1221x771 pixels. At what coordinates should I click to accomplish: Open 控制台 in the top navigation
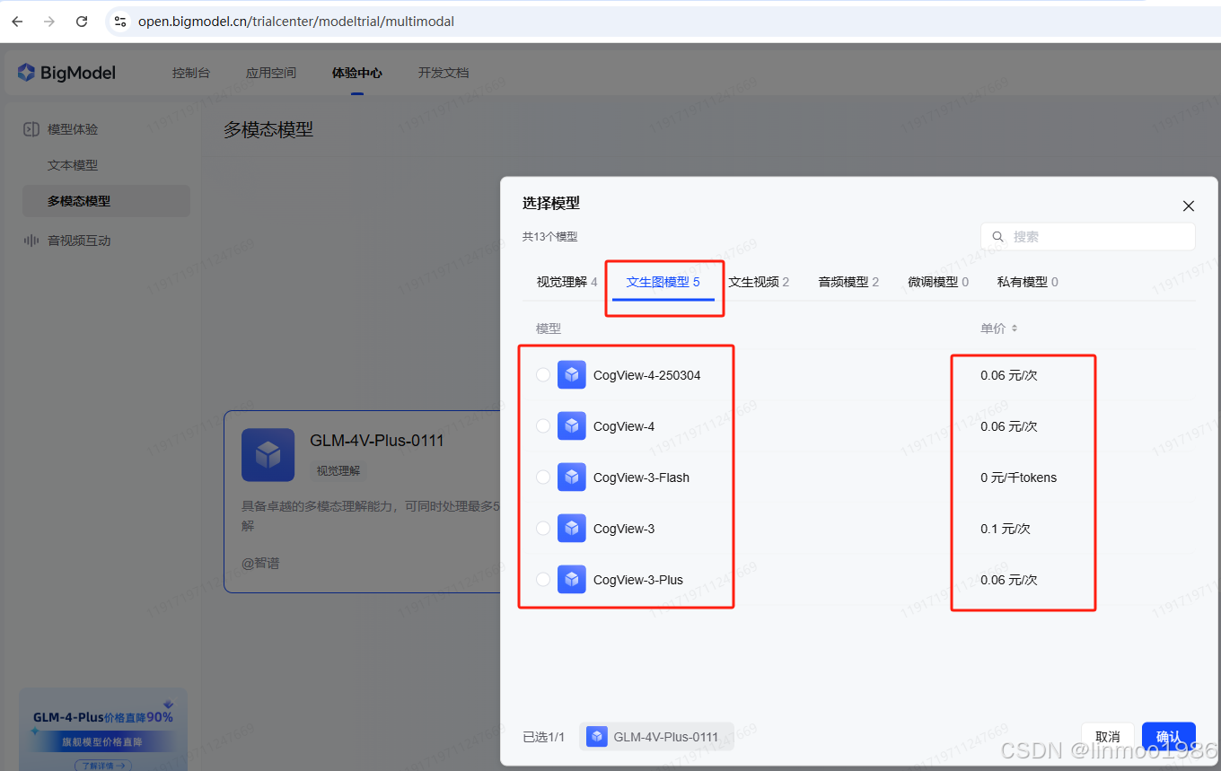coord(191,73)
